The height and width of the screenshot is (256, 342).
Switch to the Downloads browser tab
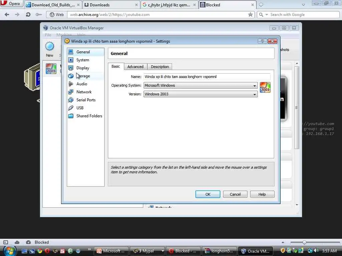coord(111,5)
